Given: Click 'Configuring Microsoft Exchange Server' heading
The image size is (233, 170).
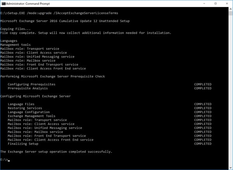Looking at the screenshot, I should click(35, 96).
